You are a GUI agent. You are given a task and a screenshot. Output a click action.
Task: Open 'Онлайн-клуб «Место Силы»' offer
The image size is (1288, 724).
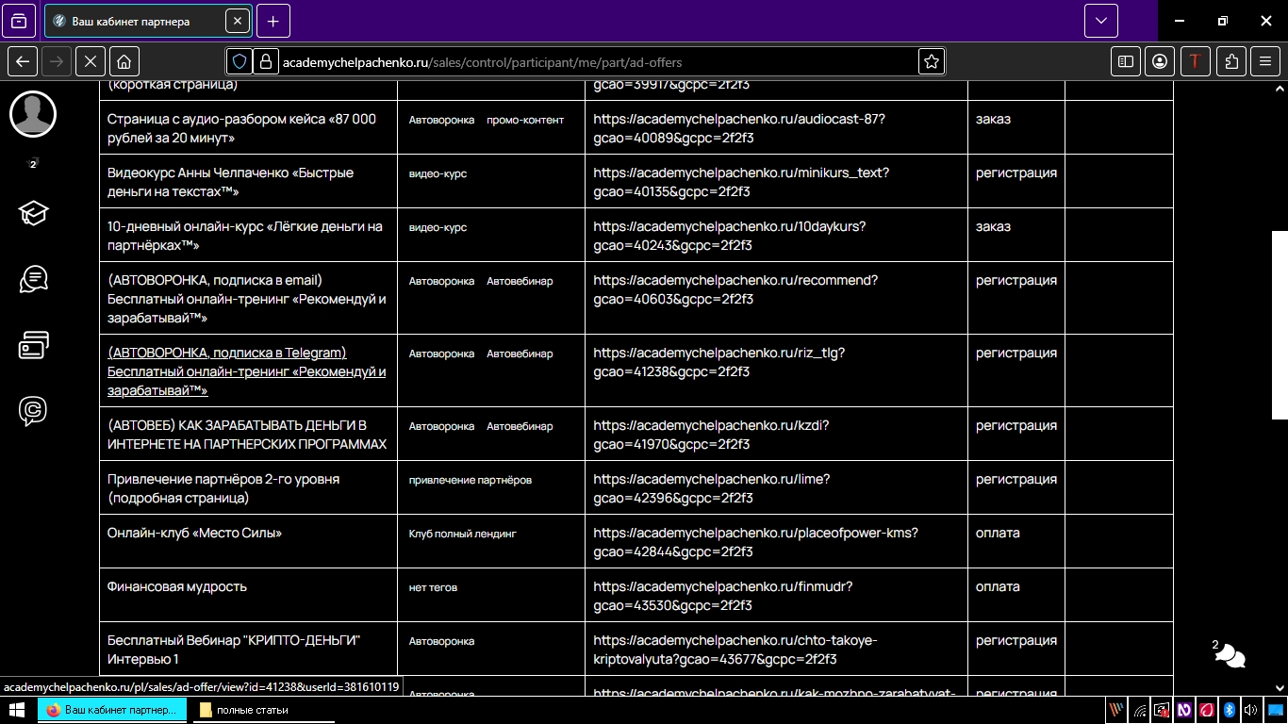[194, 533]
